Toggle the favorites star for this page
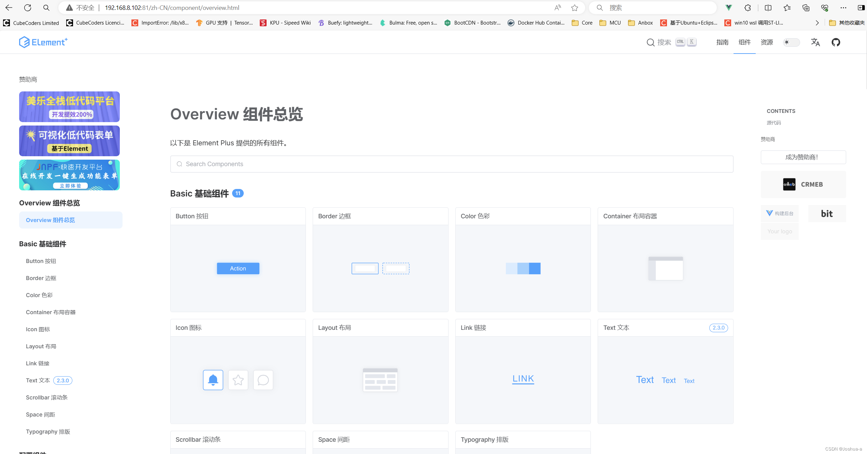Image resolution: width=867 pixels, height=454 pixels. point(574,8)
